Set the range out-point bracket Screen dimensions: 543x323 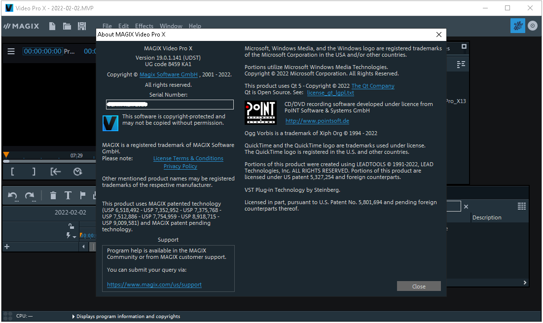[x=34, y=172]
